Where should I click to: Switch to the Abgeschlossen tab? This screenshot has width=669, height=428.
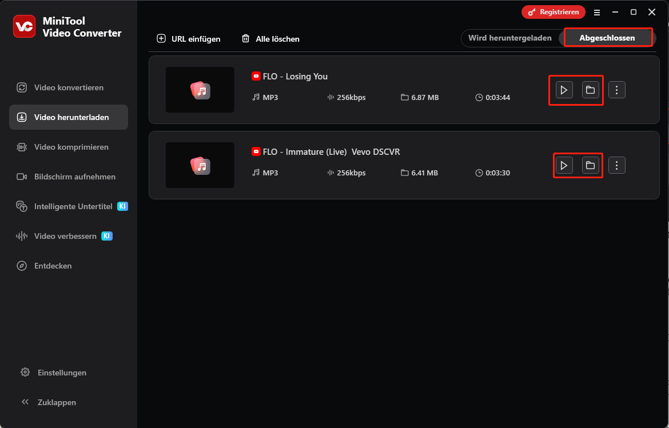[x=607, y=38]
